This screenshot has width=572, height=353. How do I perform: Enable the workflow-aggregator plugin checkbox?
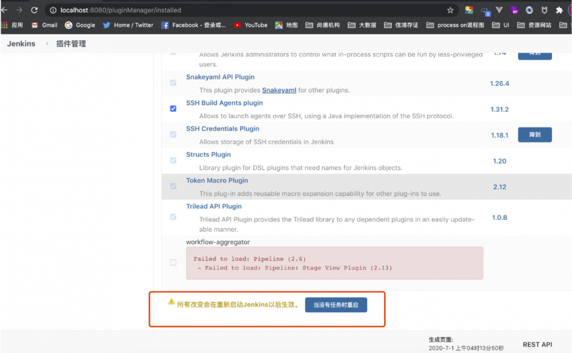pyautogui.click(x=173, y=262)
